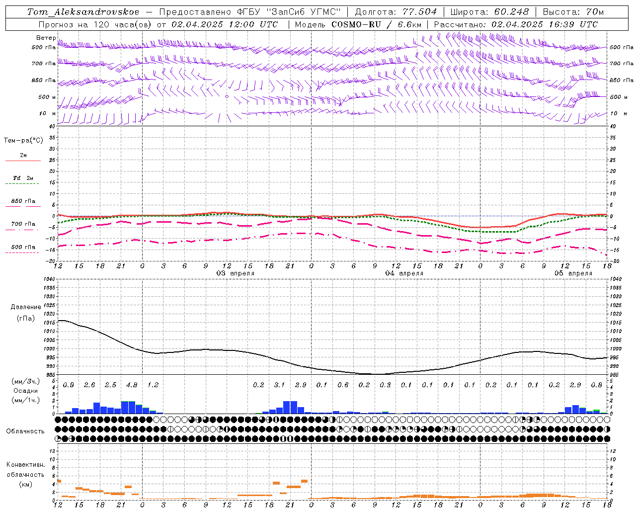Click the 1040 label on left pressure axis
The image size is (636, 509).
click(x=49, y=279)
